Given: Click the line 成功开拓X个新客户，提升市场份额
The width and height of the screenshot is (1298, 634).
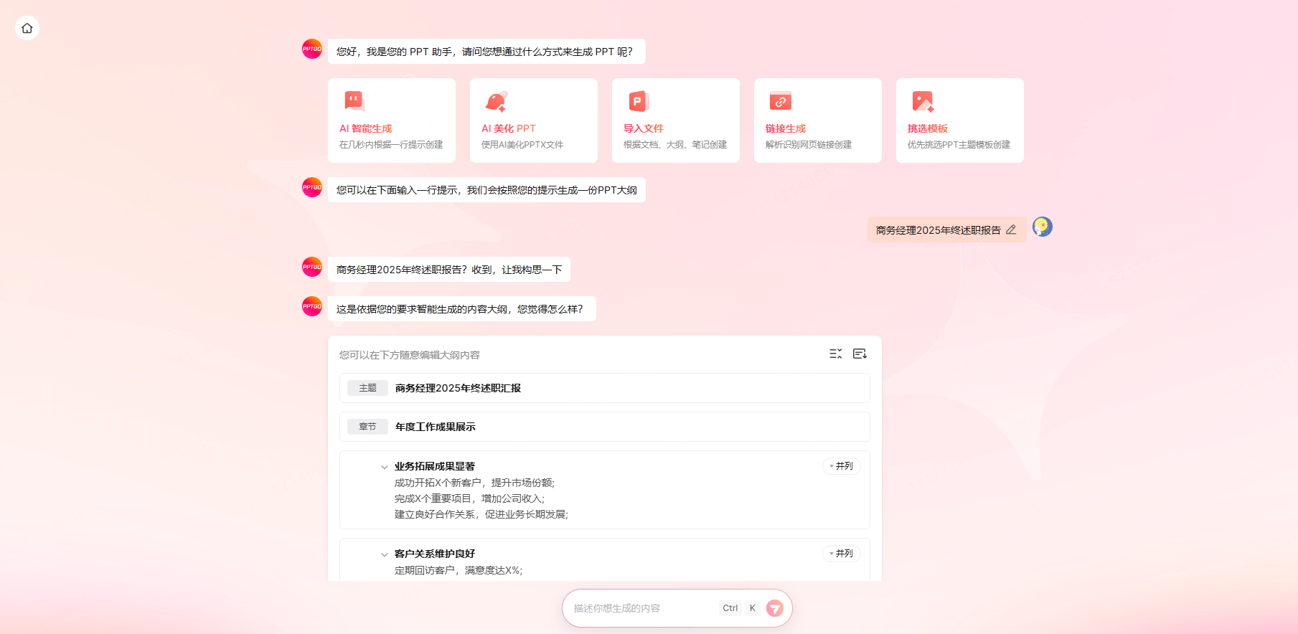Looking at the screenshot, I should [474, 483].
